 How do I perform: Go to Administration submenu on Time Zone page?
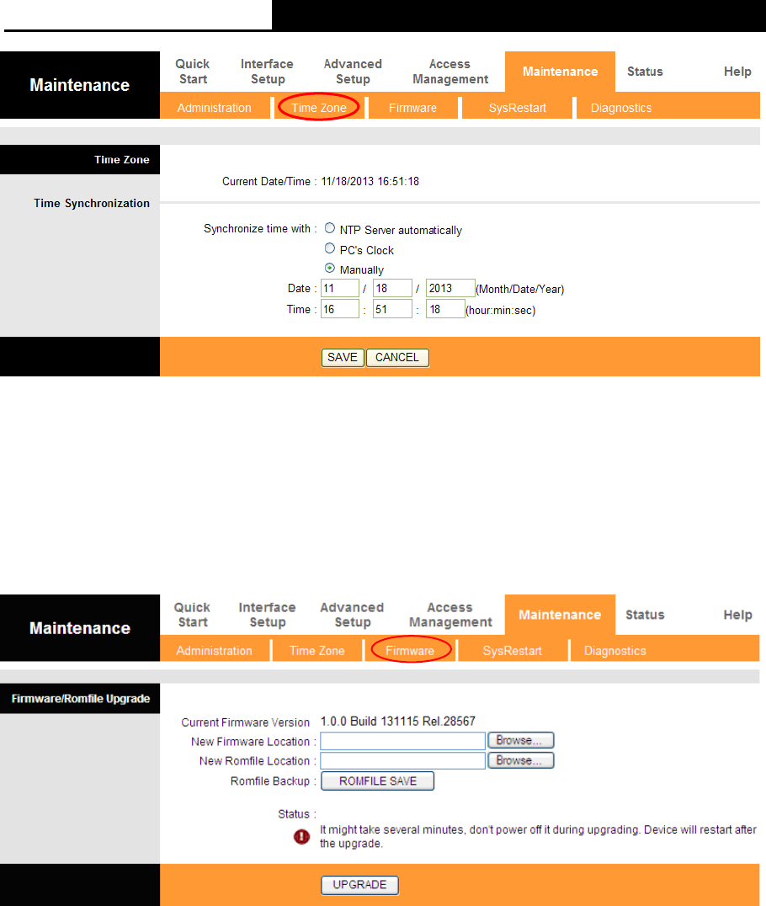point(214,108)
